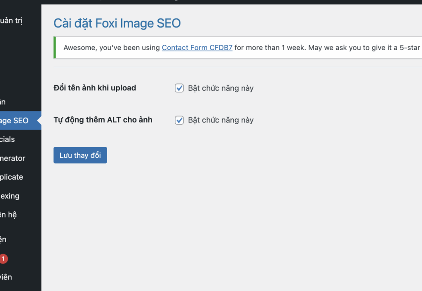Click the 'Tự động thêm ALT cho ảnh' label

103,120
